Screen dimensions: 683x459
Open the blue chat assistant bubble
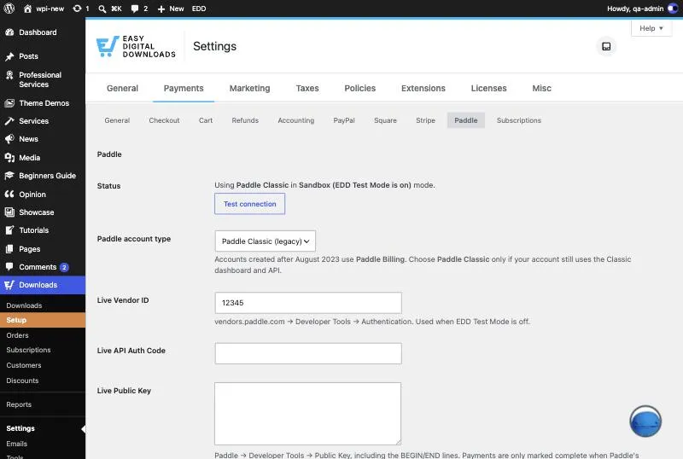[645, 421]
